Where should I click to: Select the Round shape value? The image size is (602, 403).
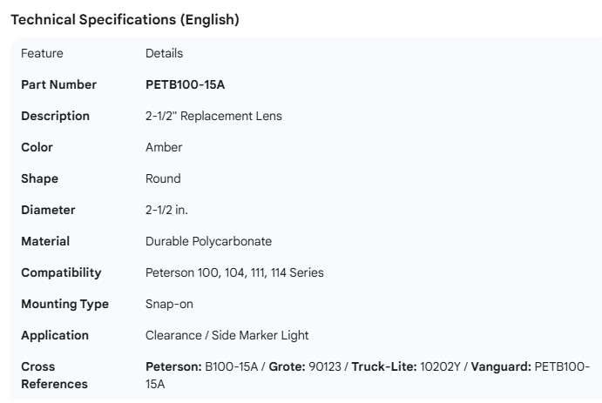(163, 178)
